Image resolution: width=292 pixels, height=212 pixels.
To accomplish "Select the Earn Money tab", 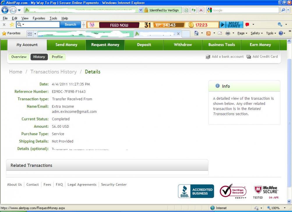I will 260,45.
